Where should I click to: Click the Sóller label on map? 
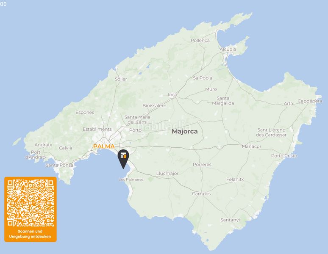click(x=121, y=79)
